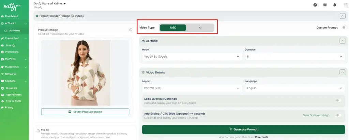Enable the Add Ending CTA Slide toggle
This screenshot has height=140, width=349.
coord(338,115)
